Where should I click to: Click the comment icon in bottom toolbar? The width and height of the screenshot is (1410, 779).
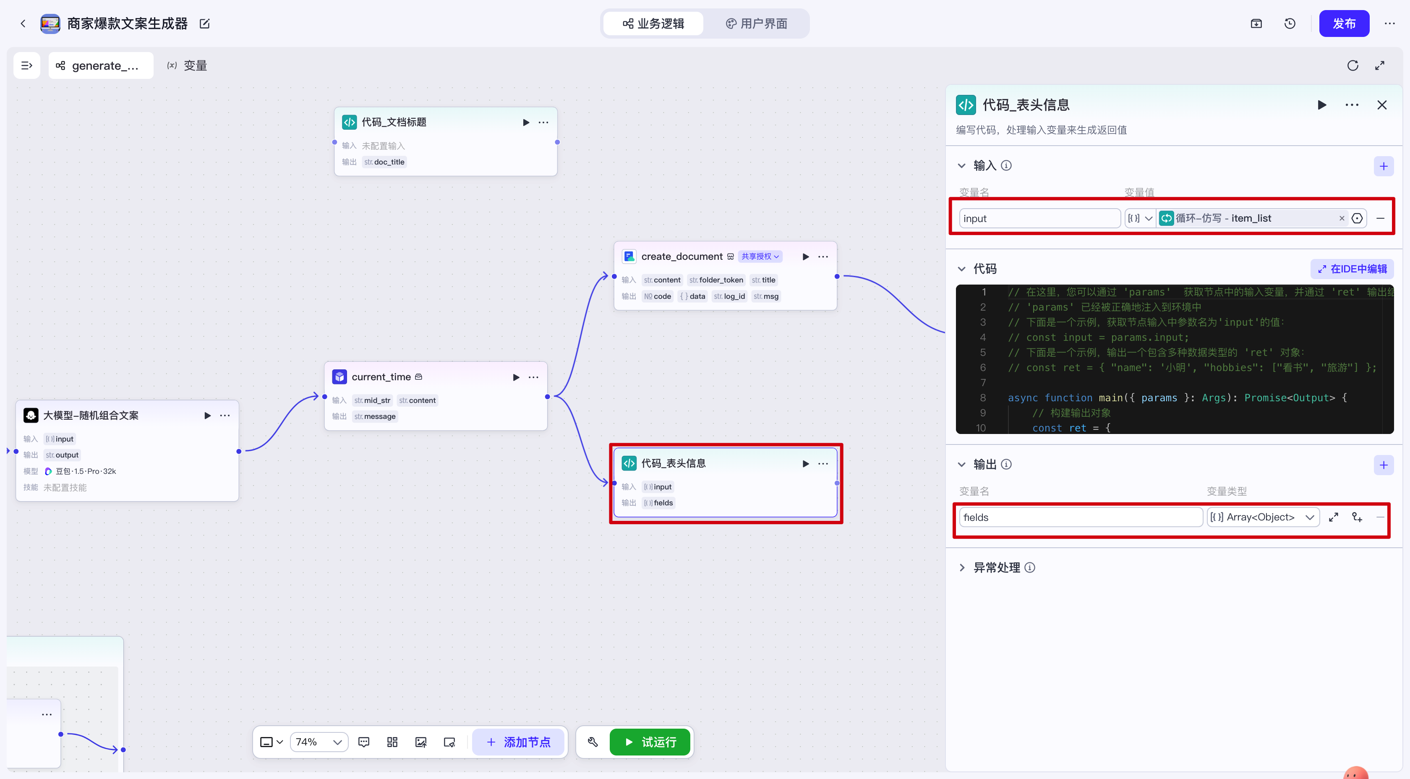pyautogui.click(x=363, y=742)
